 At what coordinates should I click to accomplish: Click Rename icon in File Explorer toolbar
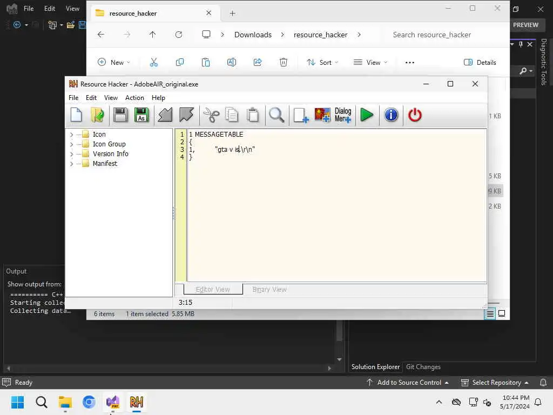(x=231, y=63)
